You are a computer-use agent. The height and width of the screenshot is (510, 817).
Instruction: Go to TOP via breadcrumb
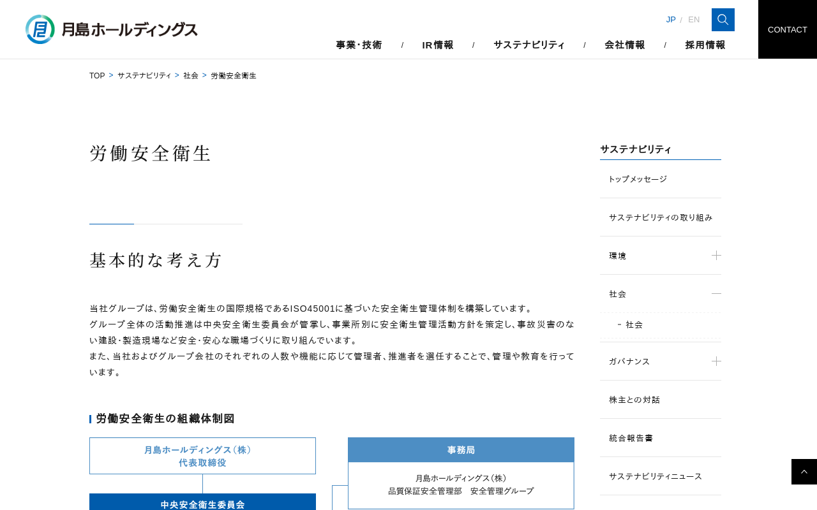[x=97, y=76]
